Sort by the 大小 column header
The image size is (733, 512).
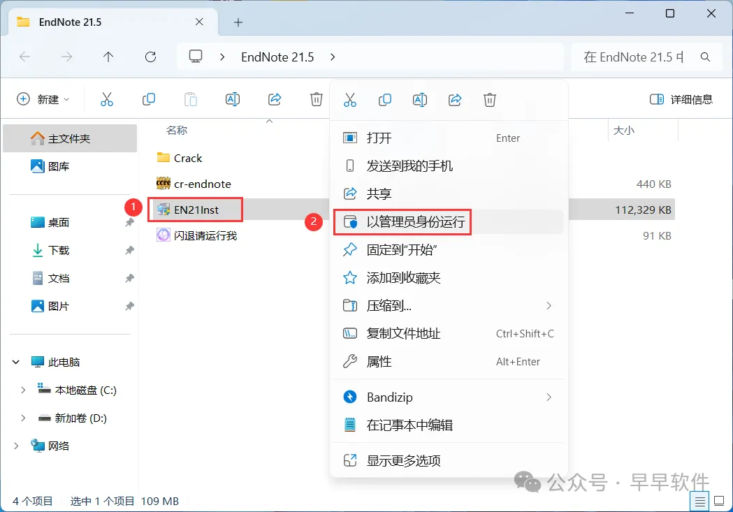pyautogui.click(x=623, y=131)
